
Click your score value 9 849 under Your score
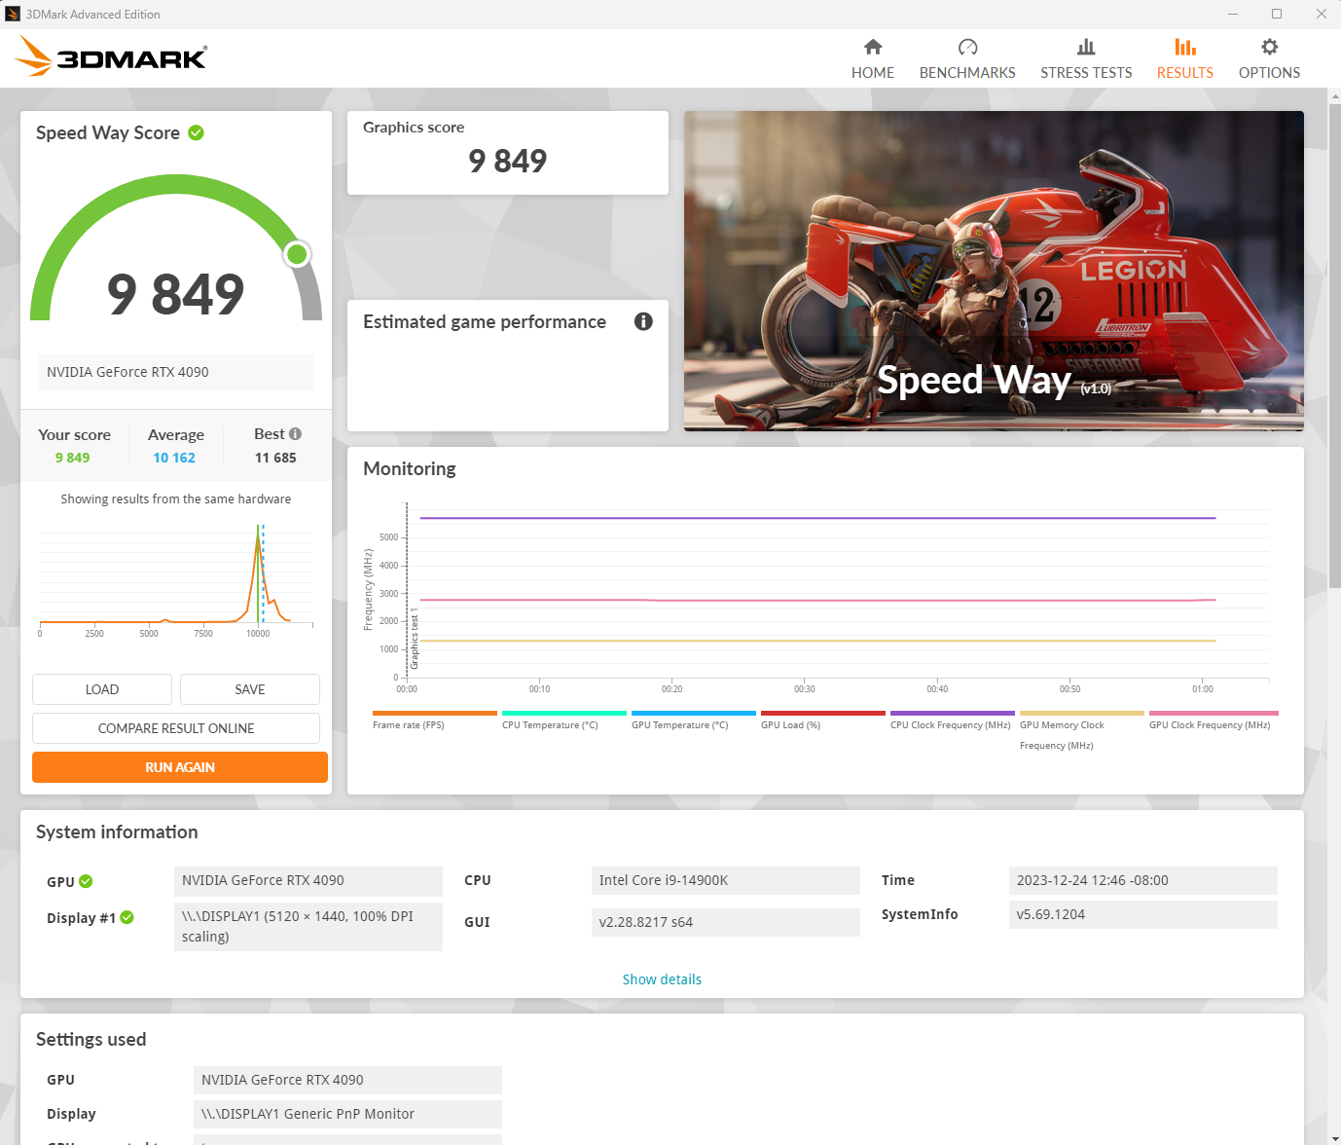pos(72,458)
